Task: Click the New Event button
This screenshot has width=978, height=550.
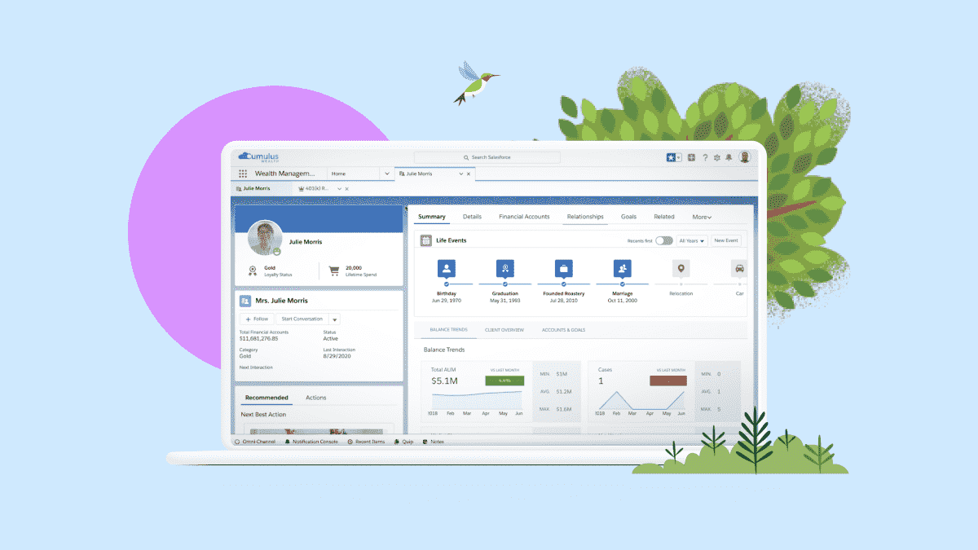Action: [x=725, y=240]
